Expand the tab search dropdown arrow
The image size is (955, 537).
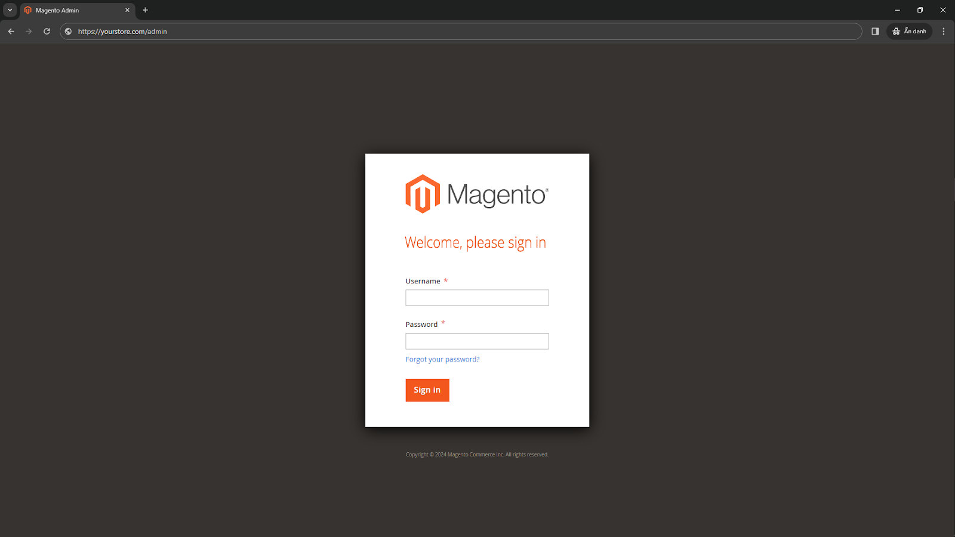pos(10,10)
